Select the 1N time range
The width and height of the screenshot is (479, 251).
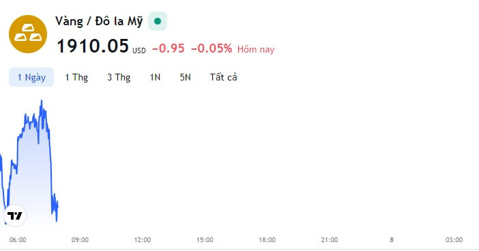coord(155,77)
